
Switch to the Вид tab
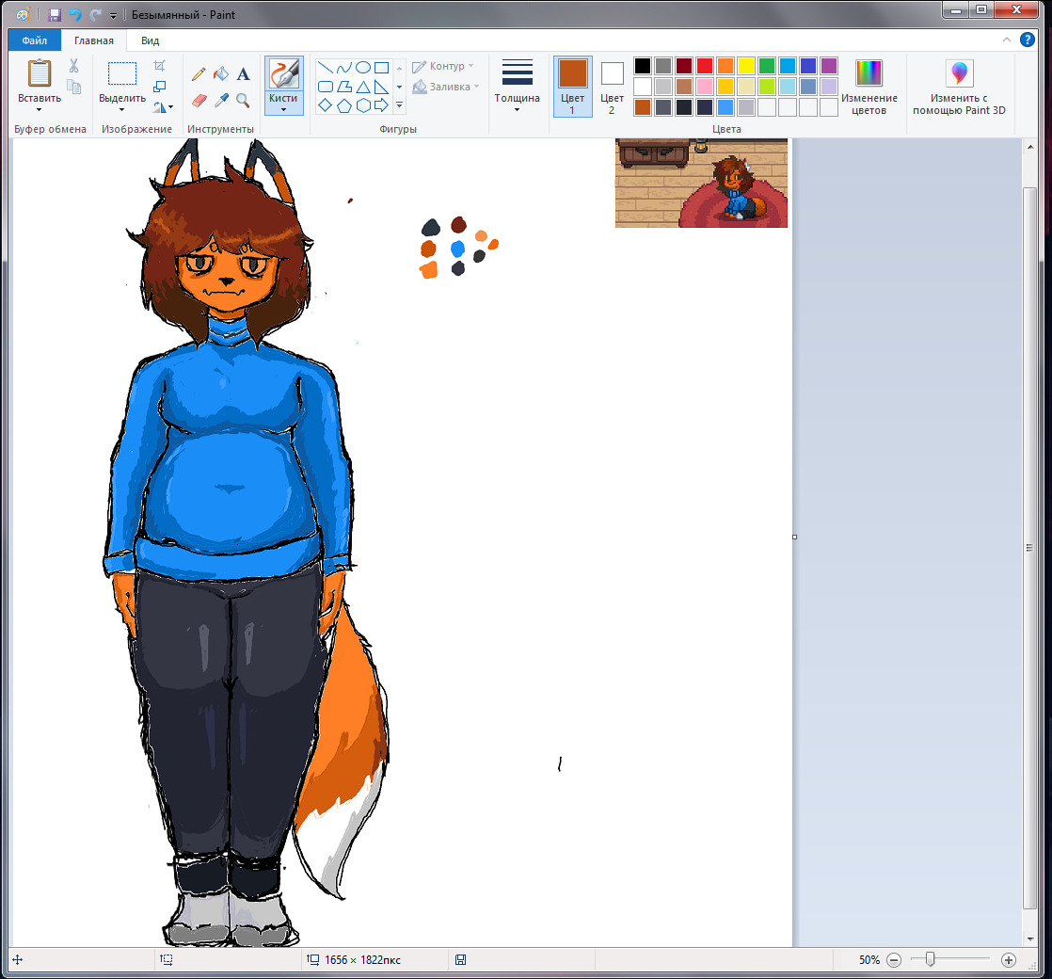(x=150, y=40)
